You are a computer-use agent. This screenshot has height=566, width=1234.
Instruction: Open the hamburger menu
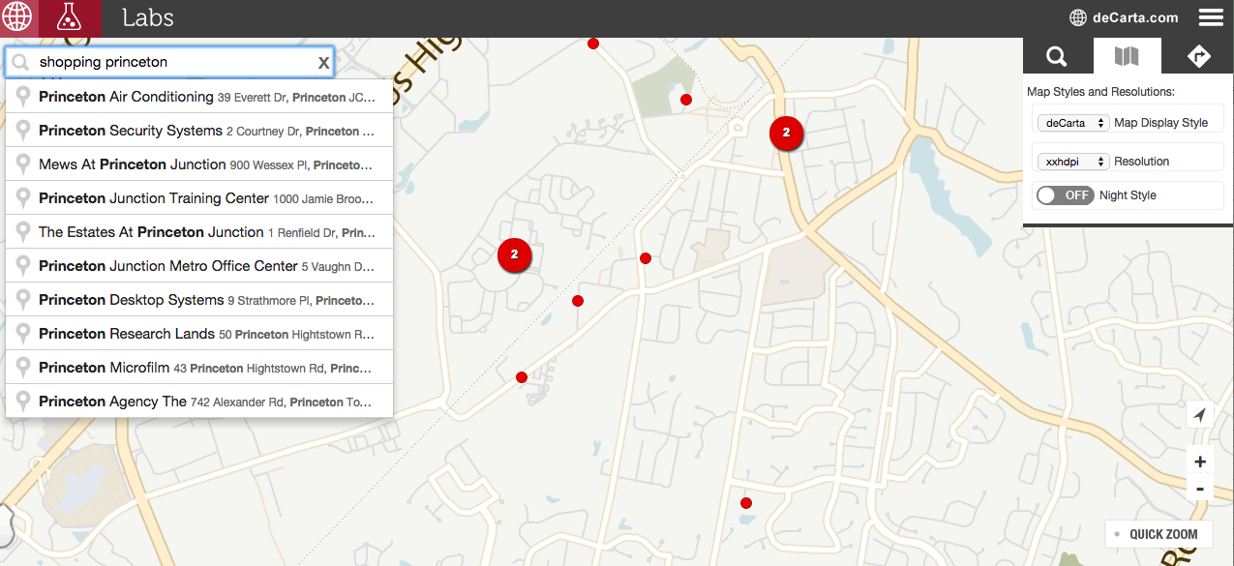point(1210,16)
